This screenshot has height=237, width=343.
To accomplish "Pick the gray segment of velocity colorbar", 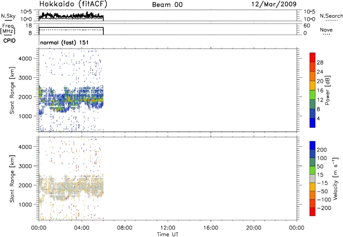I will [x=313, y=178].
